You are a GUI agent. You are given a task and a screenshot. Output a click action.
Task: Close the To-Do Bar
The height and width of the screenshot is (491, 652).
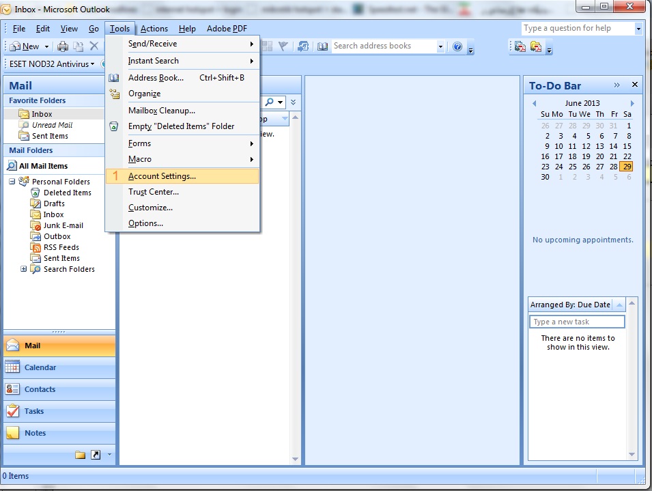(634, 85)
